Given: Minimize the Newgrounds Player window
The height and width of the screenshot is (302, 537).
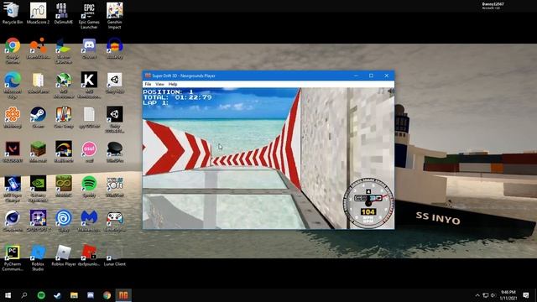Looking at the screenshot, I should point(356,75).
